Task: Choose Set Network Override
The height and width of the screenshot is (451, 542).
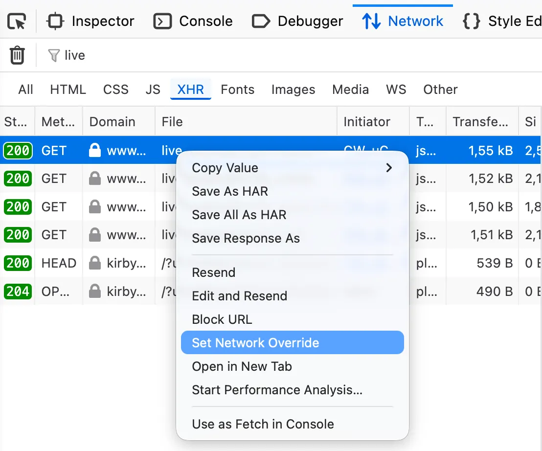Action: 293,343
